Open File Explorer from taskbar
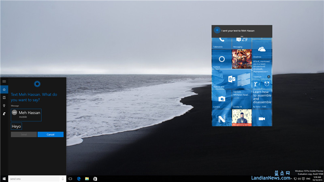Image resolution: width=324 pixels, height=182 pixels. click(x=87, y=179)
